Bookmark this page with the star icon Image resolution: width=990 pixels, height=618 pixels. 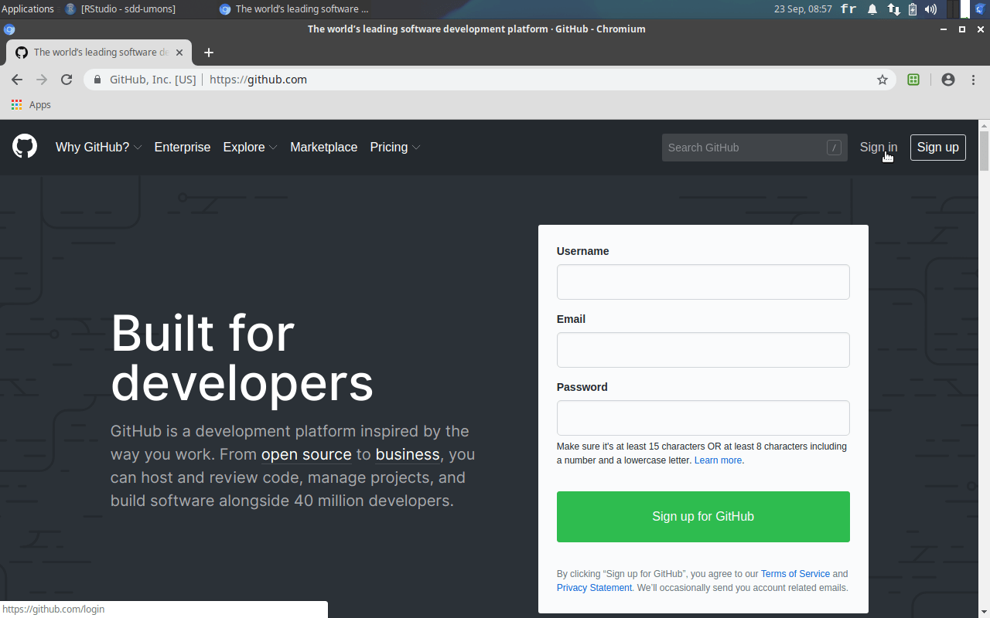click(x=882, y=80)
